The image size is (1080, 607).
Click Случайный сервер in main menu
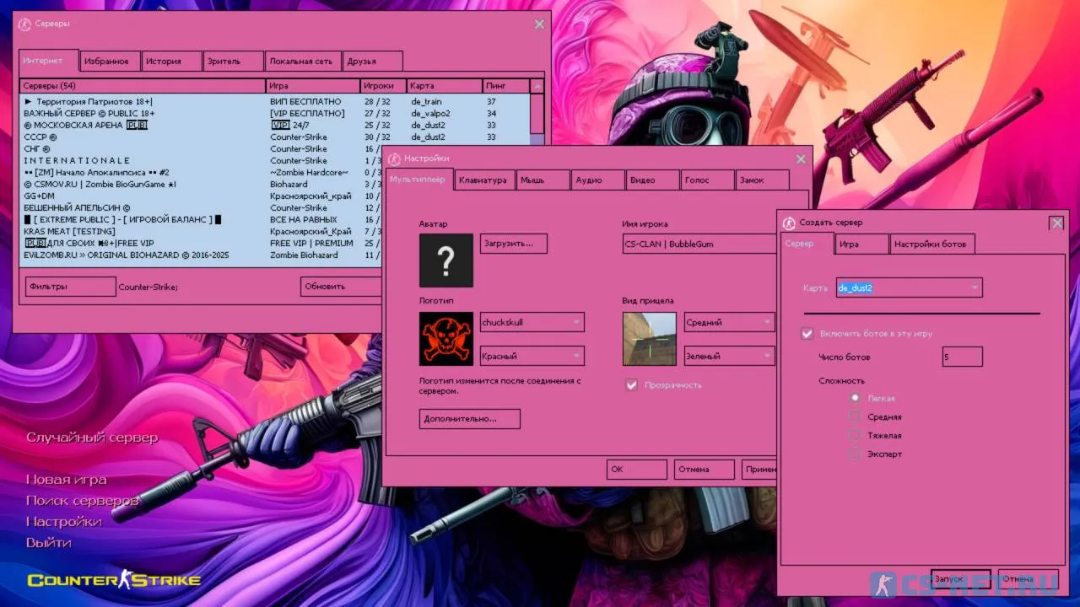(92, 438)
